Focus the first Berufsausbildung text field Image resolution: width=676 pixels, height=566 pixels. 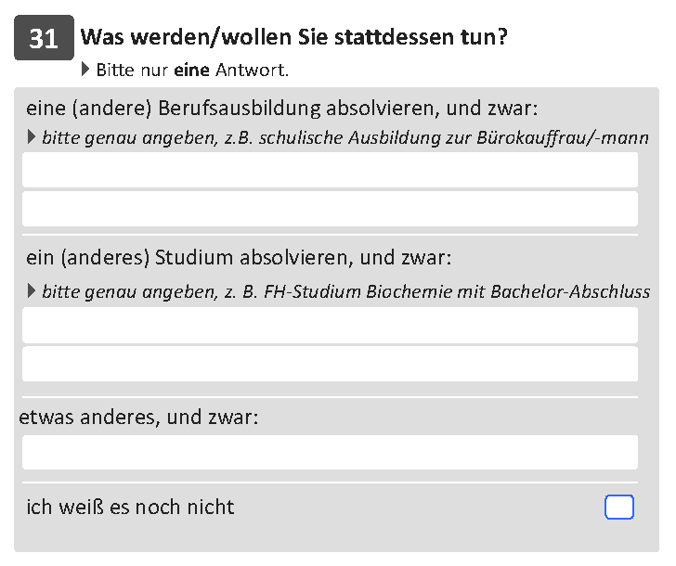pyautogui.click(x=330, y=170)
